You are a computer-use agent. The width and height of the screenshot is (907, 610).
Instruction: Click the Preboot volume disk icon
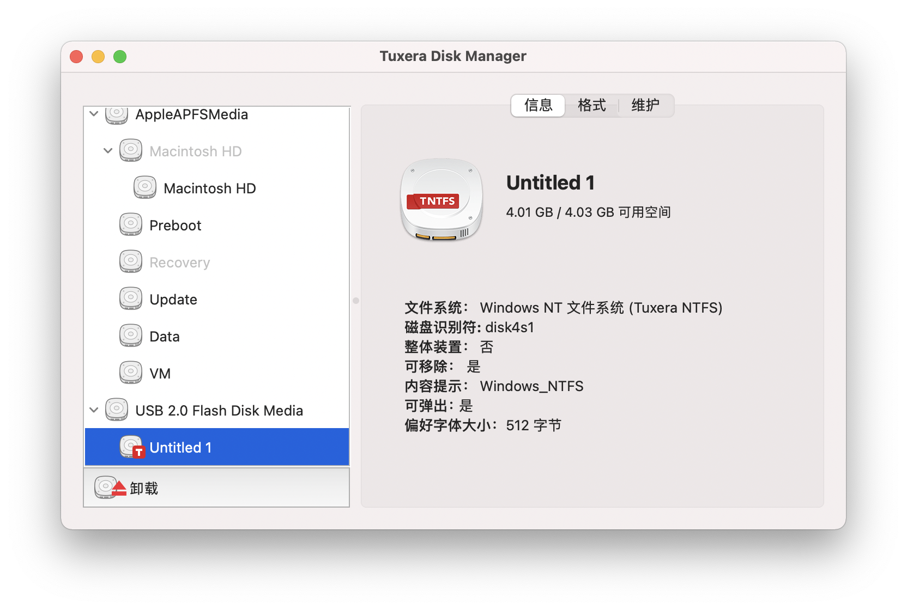coord(131,225)
